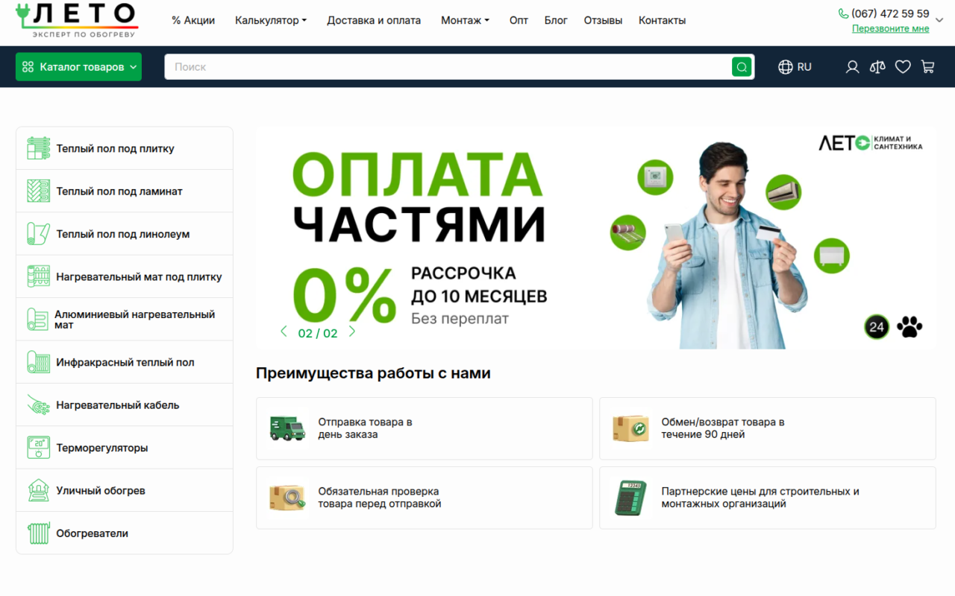This screenshot has width=955, height=596.
Task: Open Алюминиевый нагревательный мат category
Action: 125,320
